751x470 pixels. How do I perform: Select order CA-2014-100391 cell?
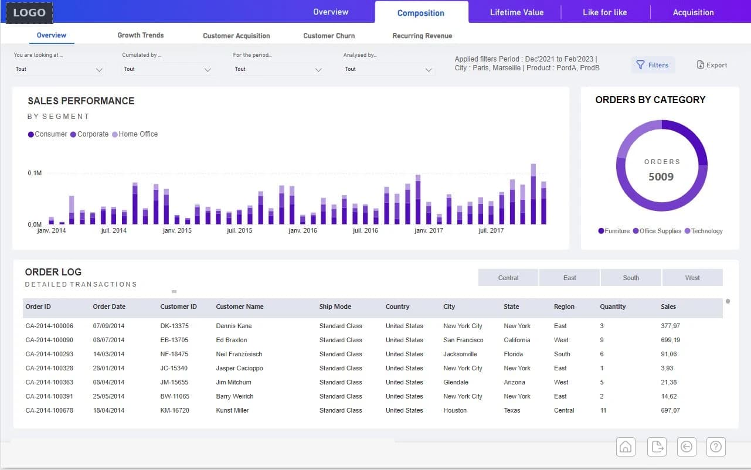(x=49, y=396)
